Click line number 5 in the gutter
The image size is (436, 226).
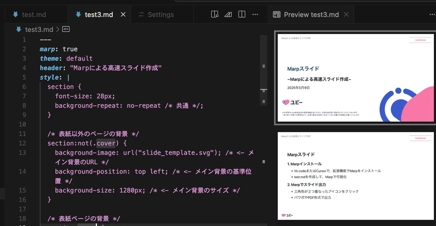pos(24,77)
